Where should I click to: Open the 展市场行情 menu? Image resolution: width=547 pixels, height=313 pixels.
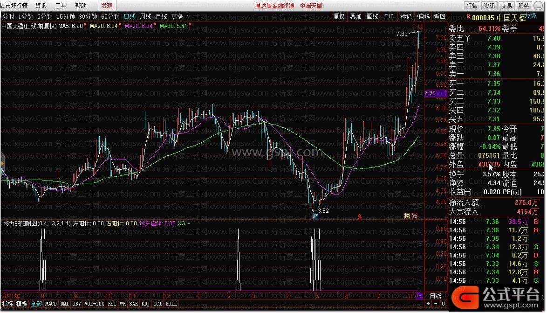tap(14, 6)
